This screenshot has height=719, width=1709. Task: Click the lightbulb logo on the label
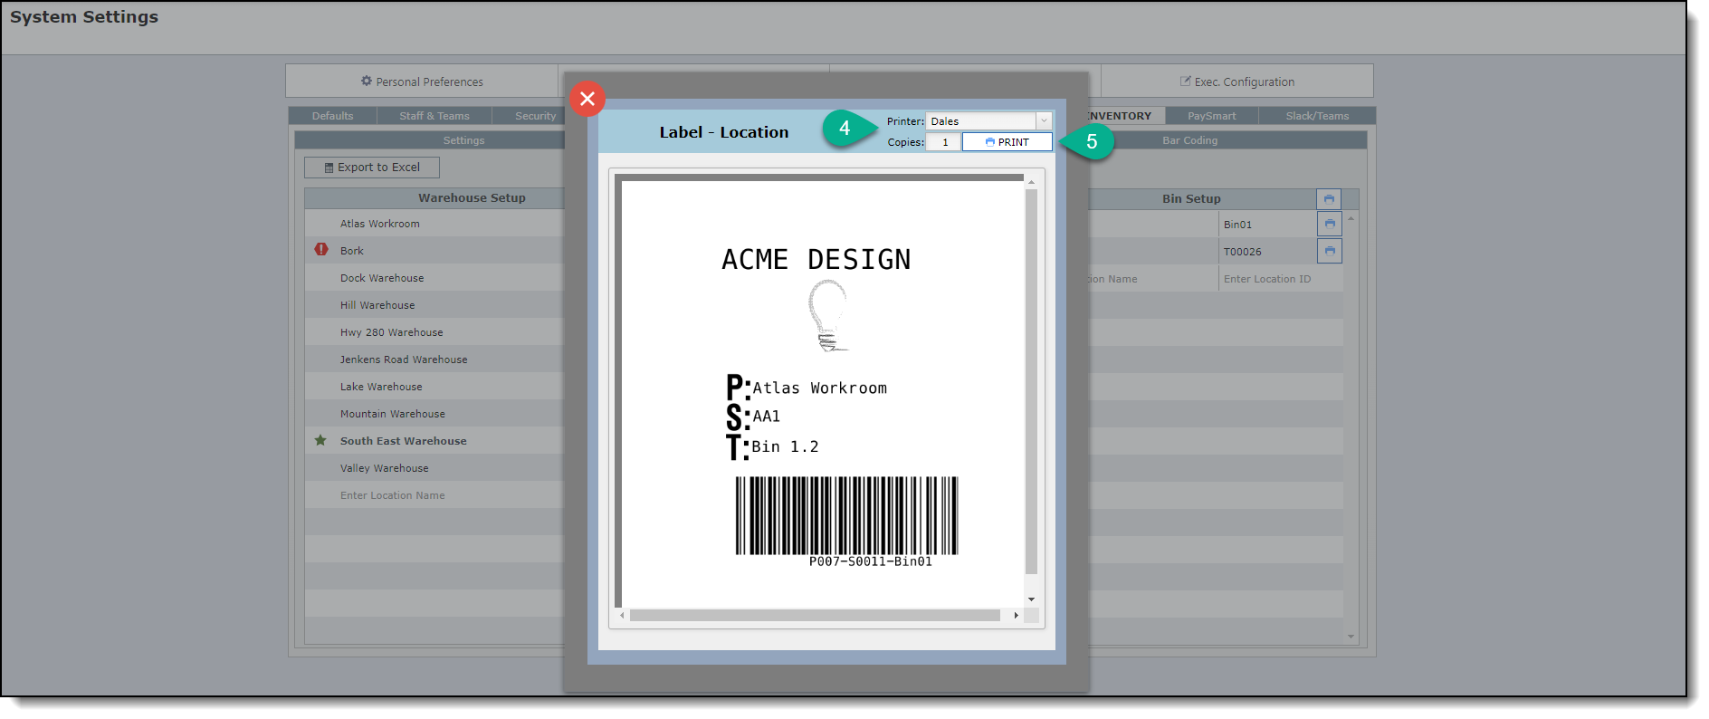[828, 315]
